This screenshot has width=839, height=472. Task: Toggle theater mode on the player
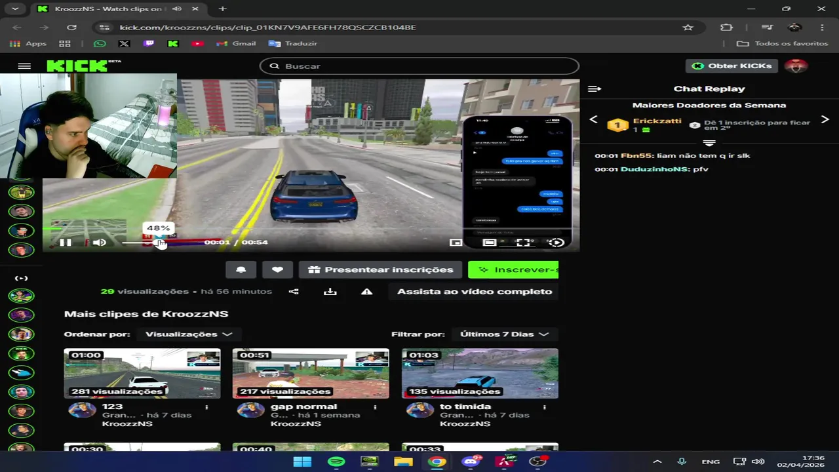[490, 243]
